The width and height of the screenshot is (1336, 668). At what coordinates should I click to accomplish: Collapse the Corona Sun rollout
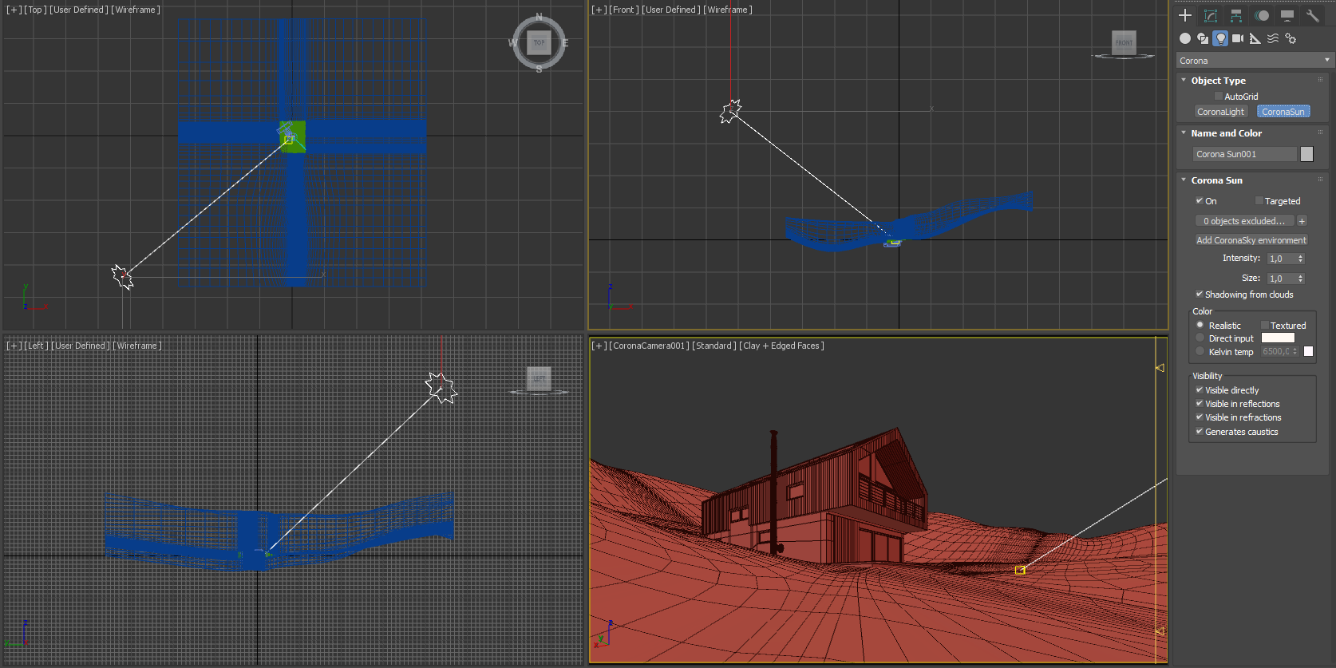point(1216,180)
